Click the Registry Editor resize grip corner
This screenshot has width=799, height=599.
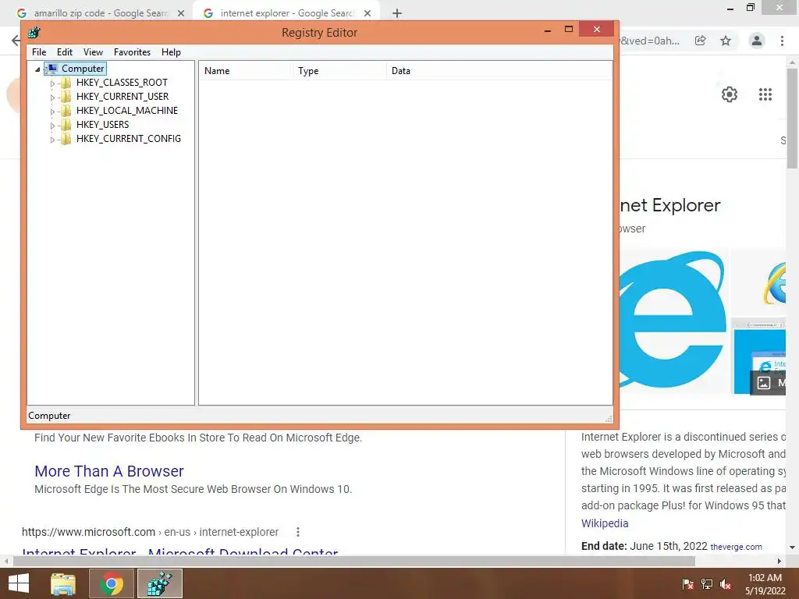point(609,419)
